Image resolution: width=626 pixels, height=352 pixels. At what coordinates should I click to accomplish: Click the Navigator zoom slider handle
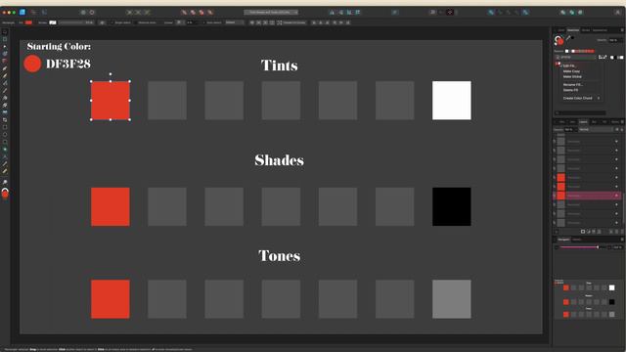coord(598,247)
